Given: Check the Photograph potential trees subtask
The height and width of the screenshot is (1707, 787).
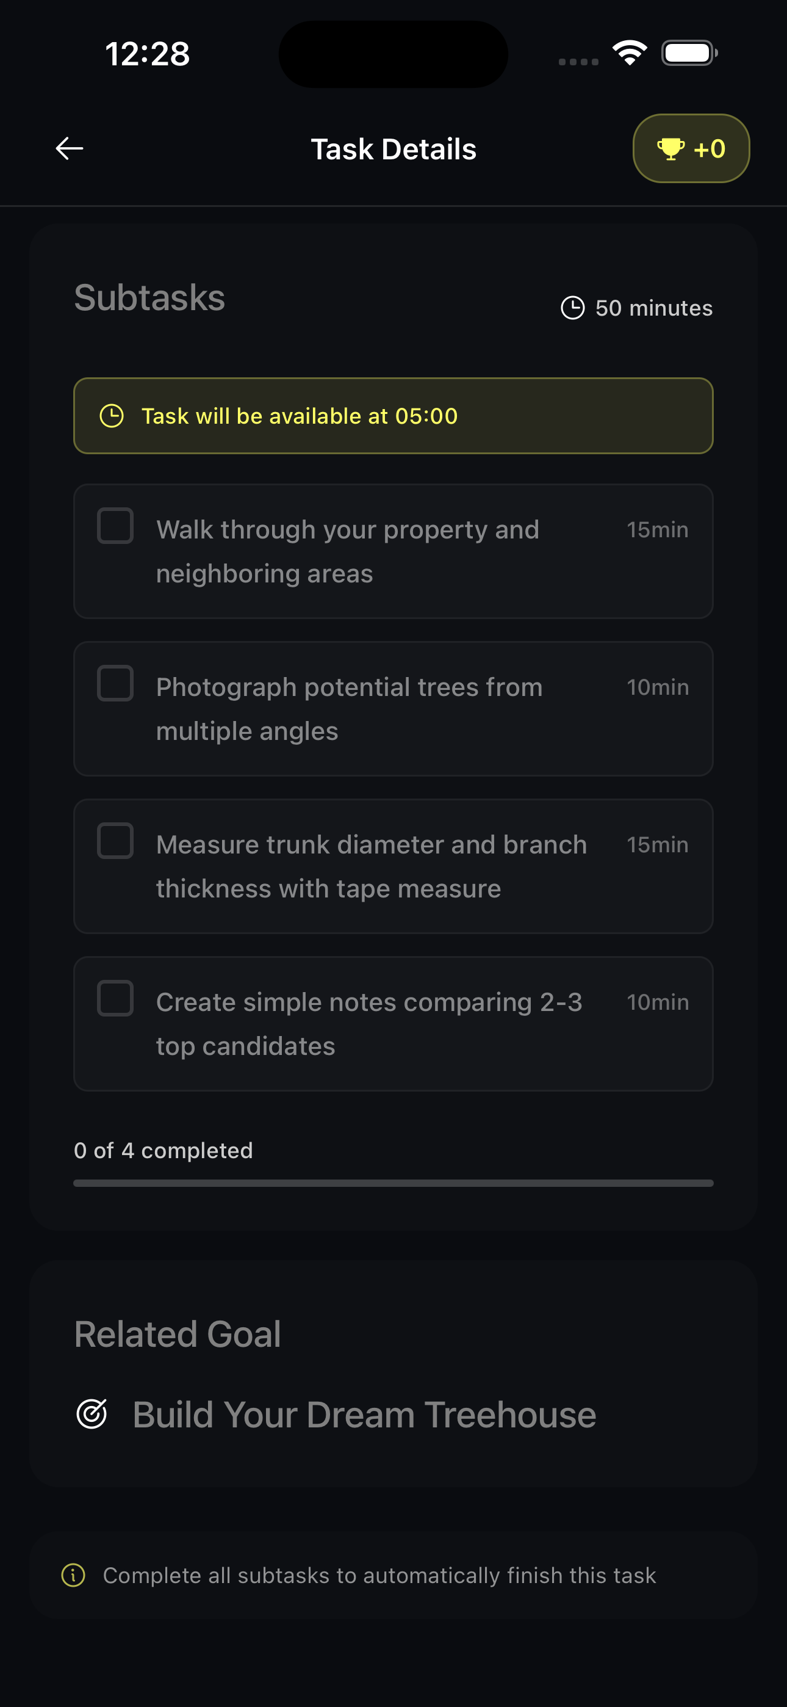Looking at the screenshot, I should 115,685.
